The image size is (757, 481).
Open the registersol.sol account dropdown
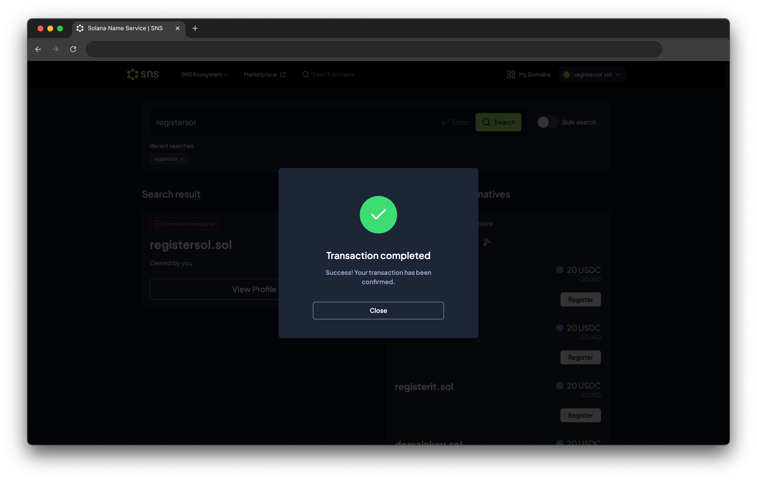point(592,74)
